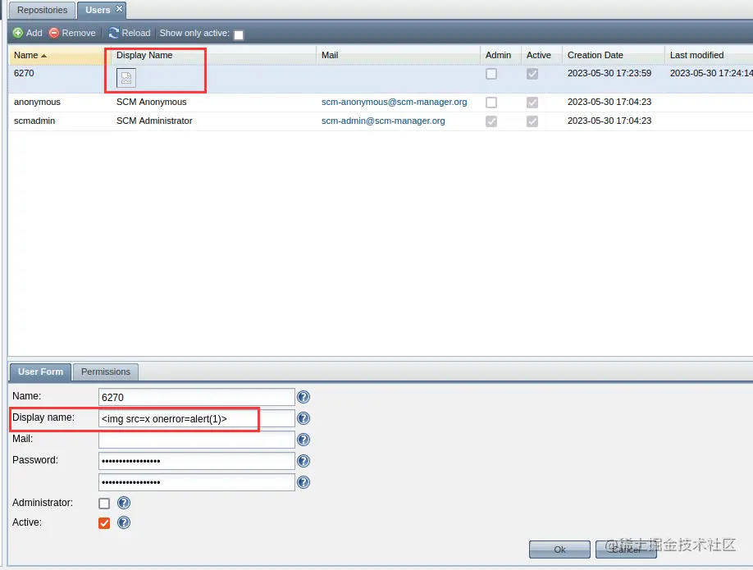Toggle Admin checkbox for user 6270

click(491, 74)
